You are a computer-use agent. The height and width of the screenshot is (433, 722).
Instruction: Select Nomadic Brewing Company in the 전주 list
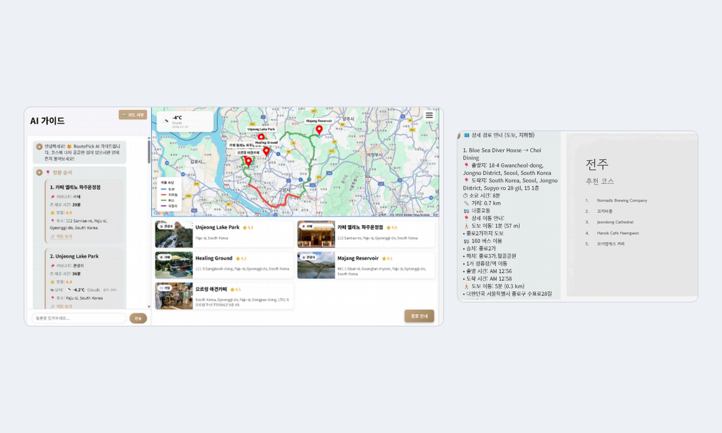(x=622, y=200)
